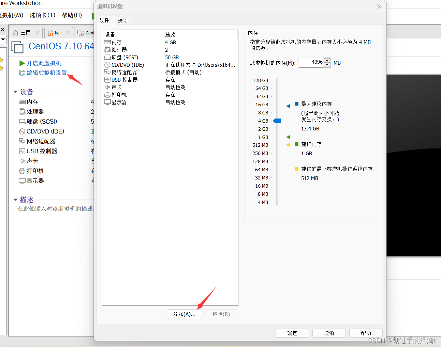The height and width of the screenshot is (347, 441).
Task: Click sound card icon in settings list
Action: 107,87
